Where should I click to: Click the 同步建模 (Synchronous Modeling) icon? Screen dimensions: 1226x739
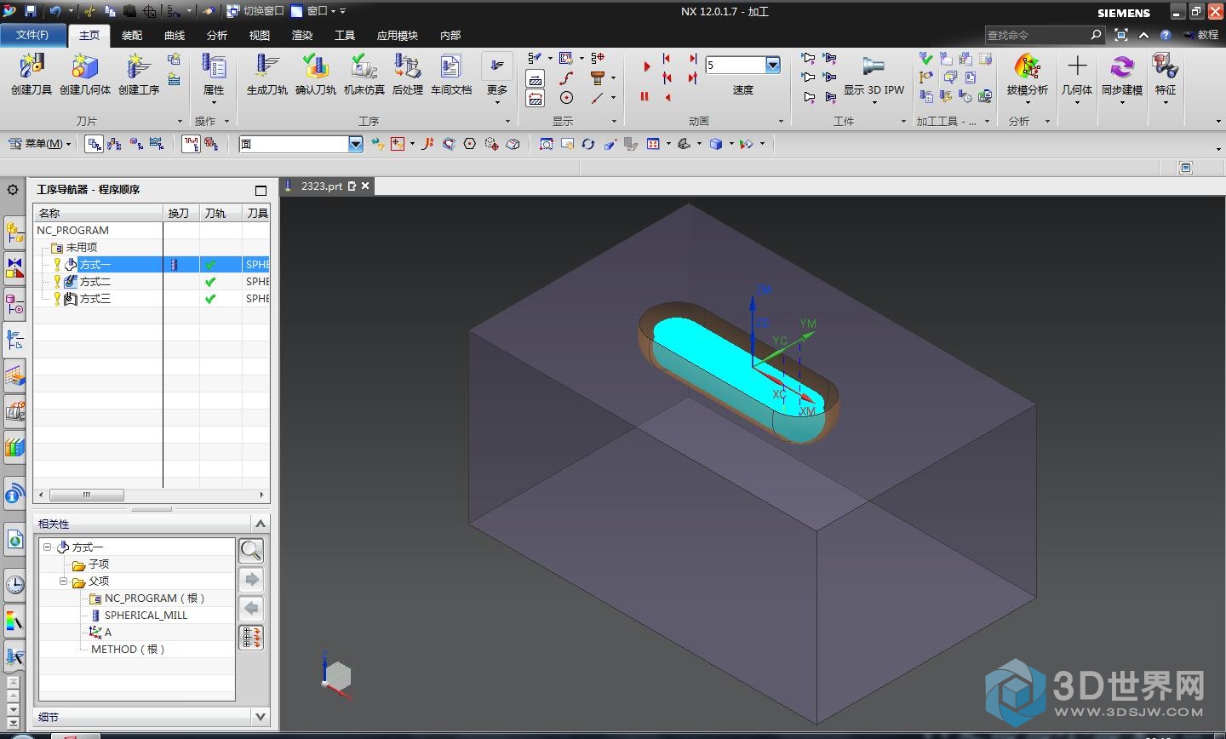[1122, 67]
